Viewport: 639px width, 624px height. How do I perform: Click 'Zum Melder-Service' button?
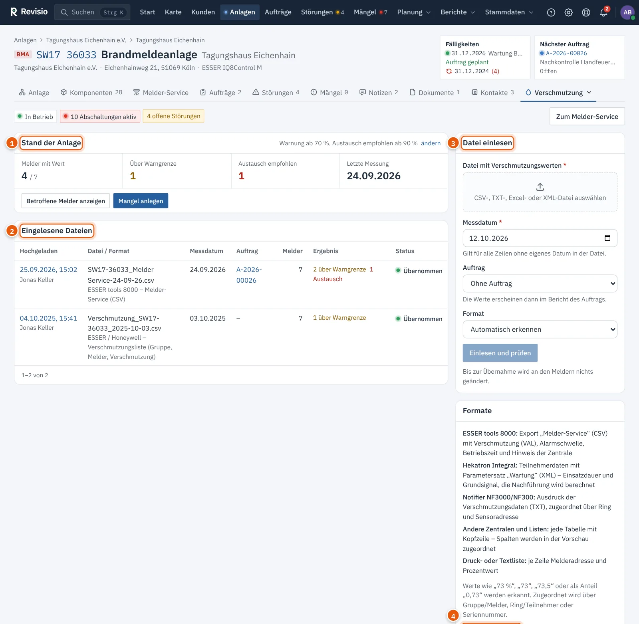pyautogui.click(x=587, y=117)
